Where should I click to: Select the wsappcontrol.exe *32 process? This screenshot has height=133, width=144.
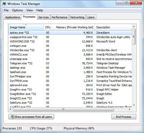pyautogui.click(x=70, y=37)
